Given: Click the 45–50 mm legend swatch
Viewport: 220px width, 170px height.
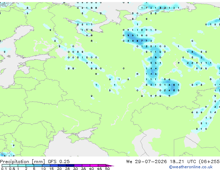Looking at the screenshot, I should pos(102,165).
